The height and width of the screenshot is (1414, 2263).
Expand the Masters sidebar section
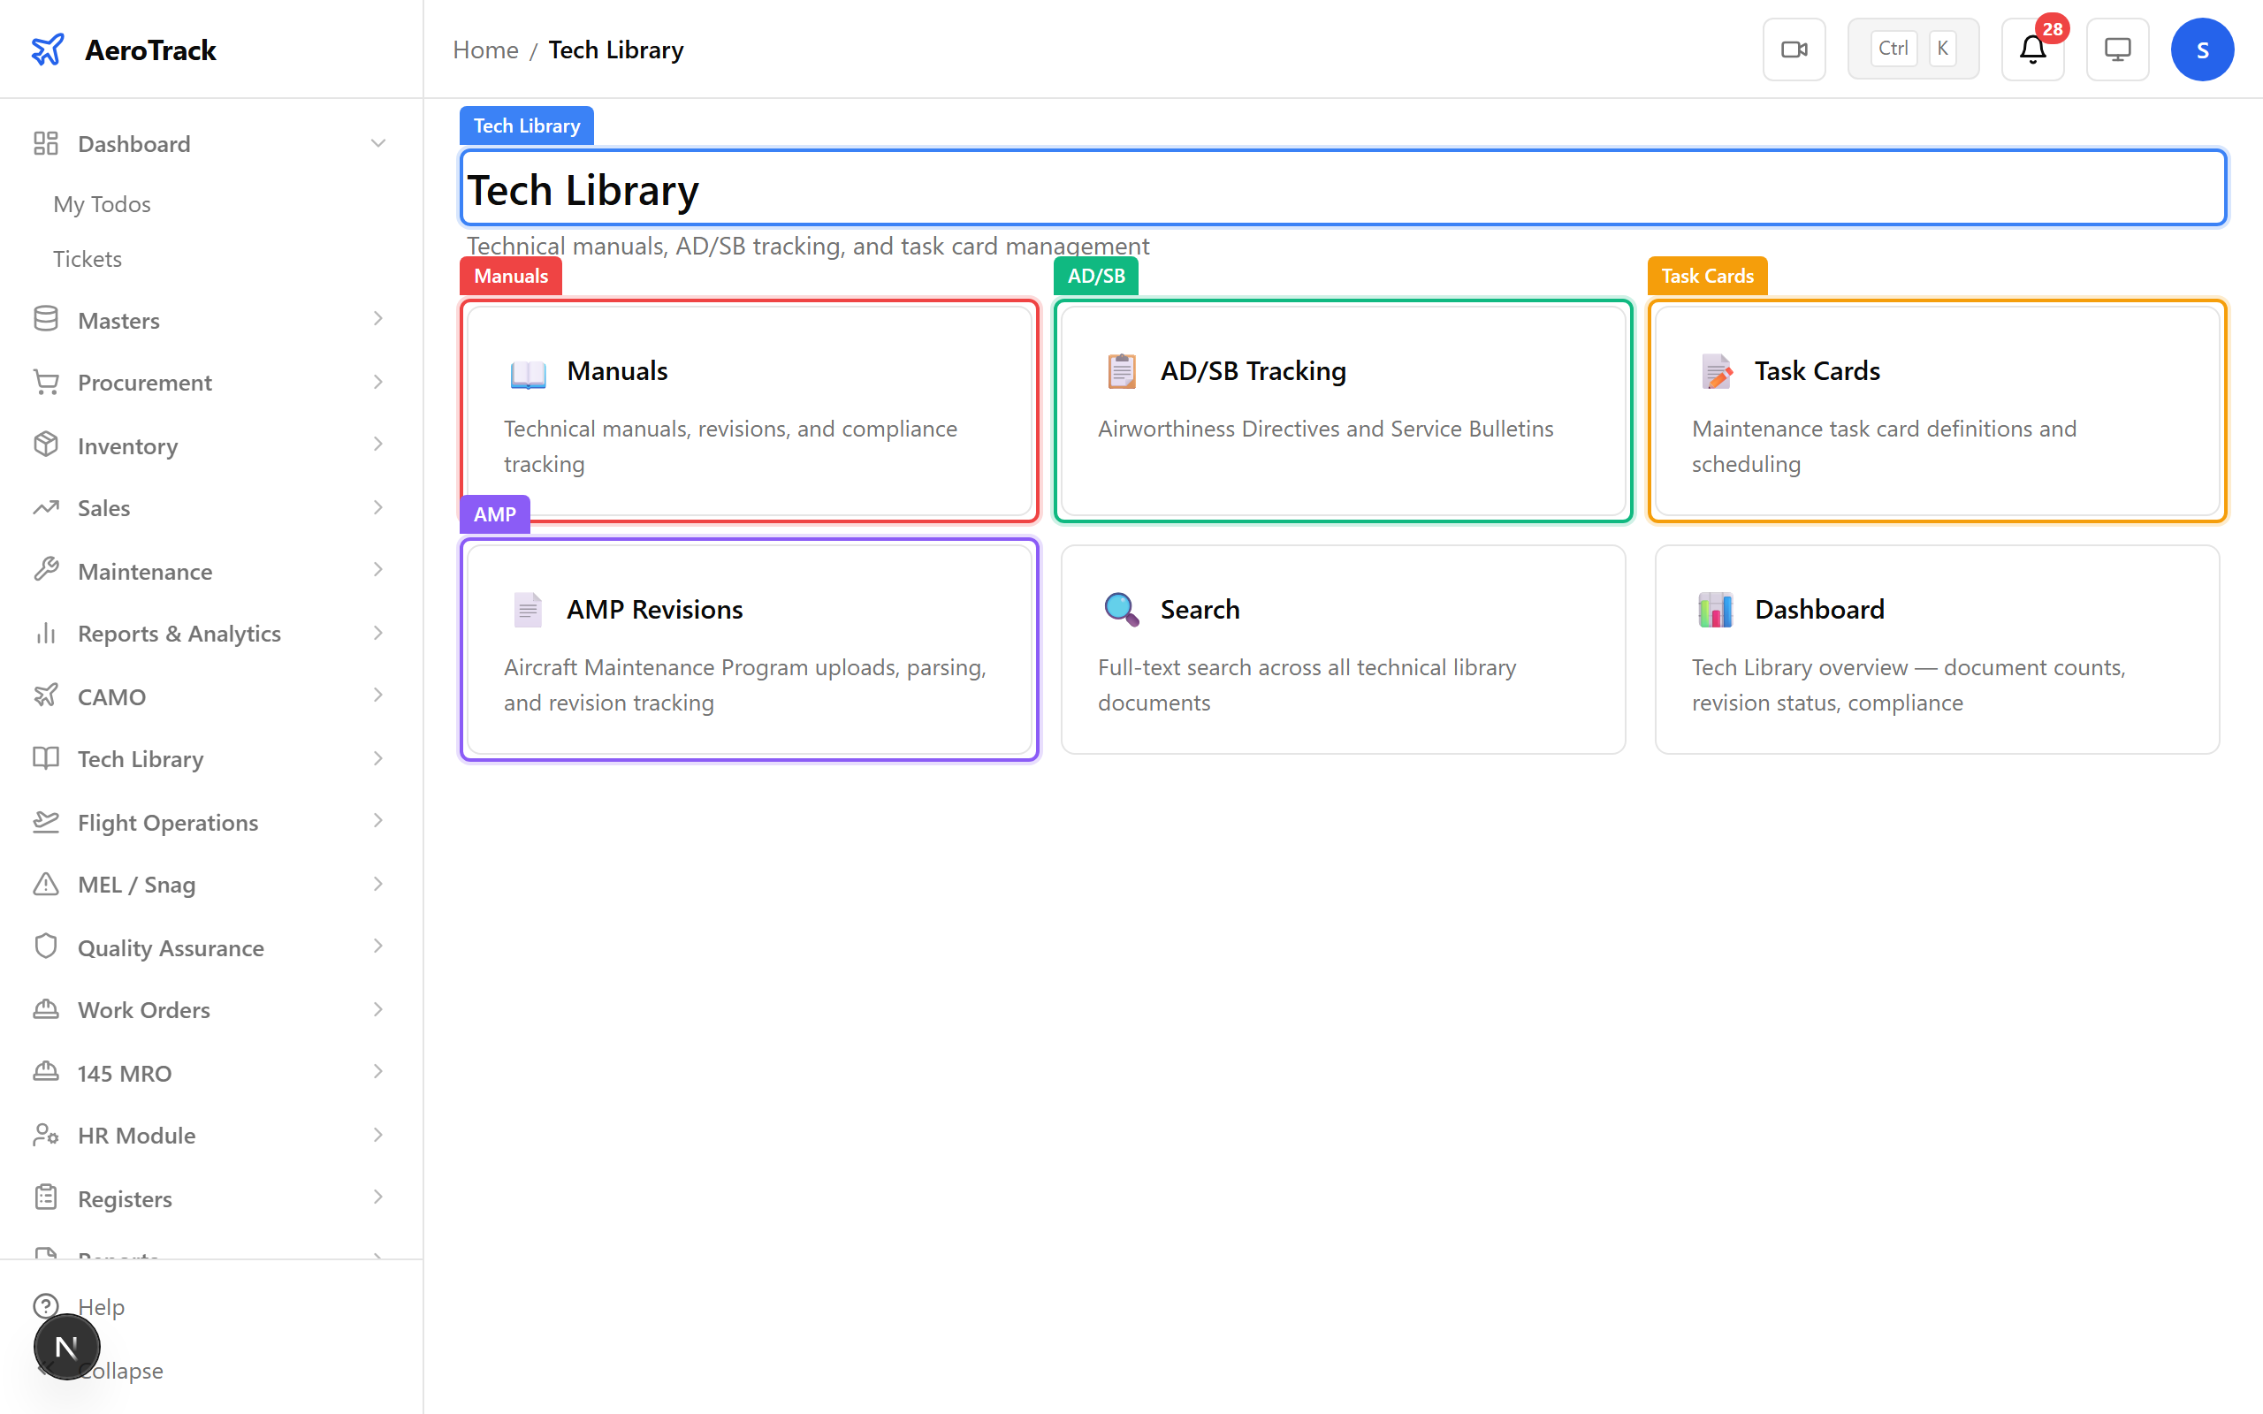coord(377,319)
